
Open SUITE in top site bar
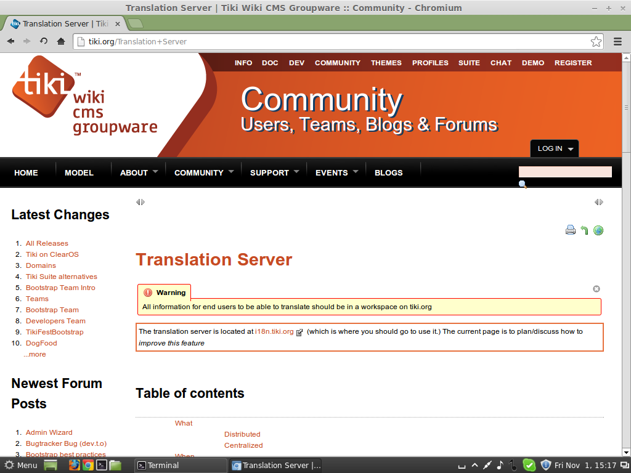click(x=469, y=63)
